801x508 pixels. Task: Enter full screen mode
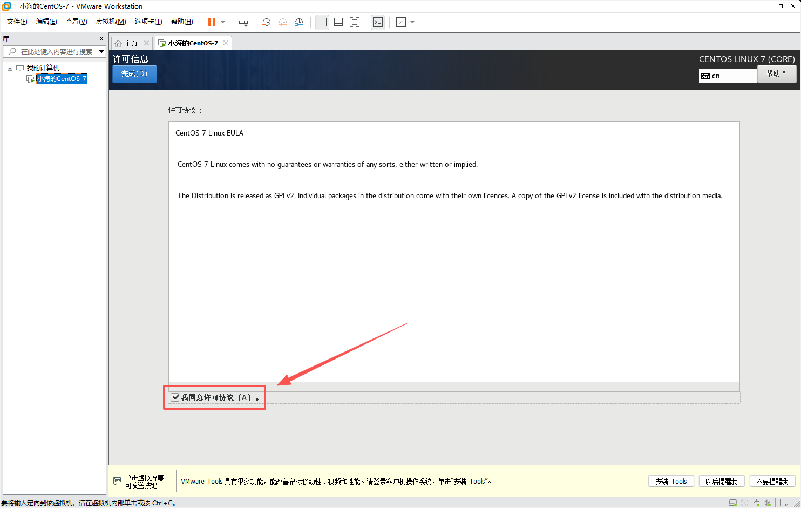tap(355, 22)
